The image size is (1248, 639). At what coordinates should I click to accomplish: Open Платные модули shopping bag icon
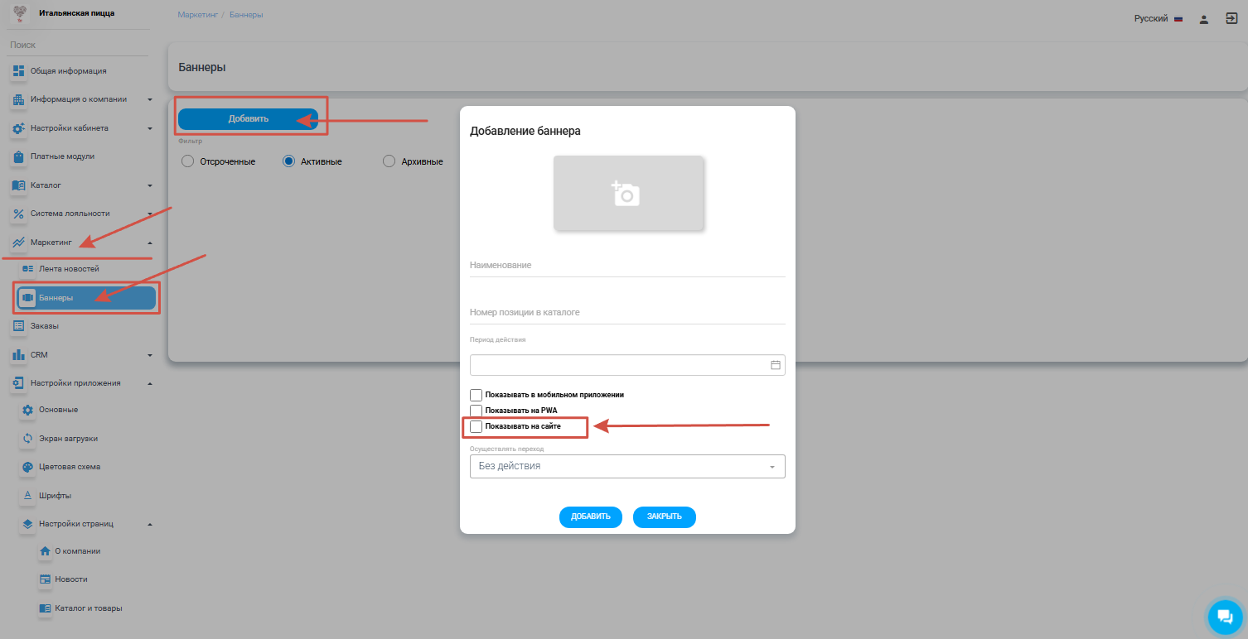19,156
